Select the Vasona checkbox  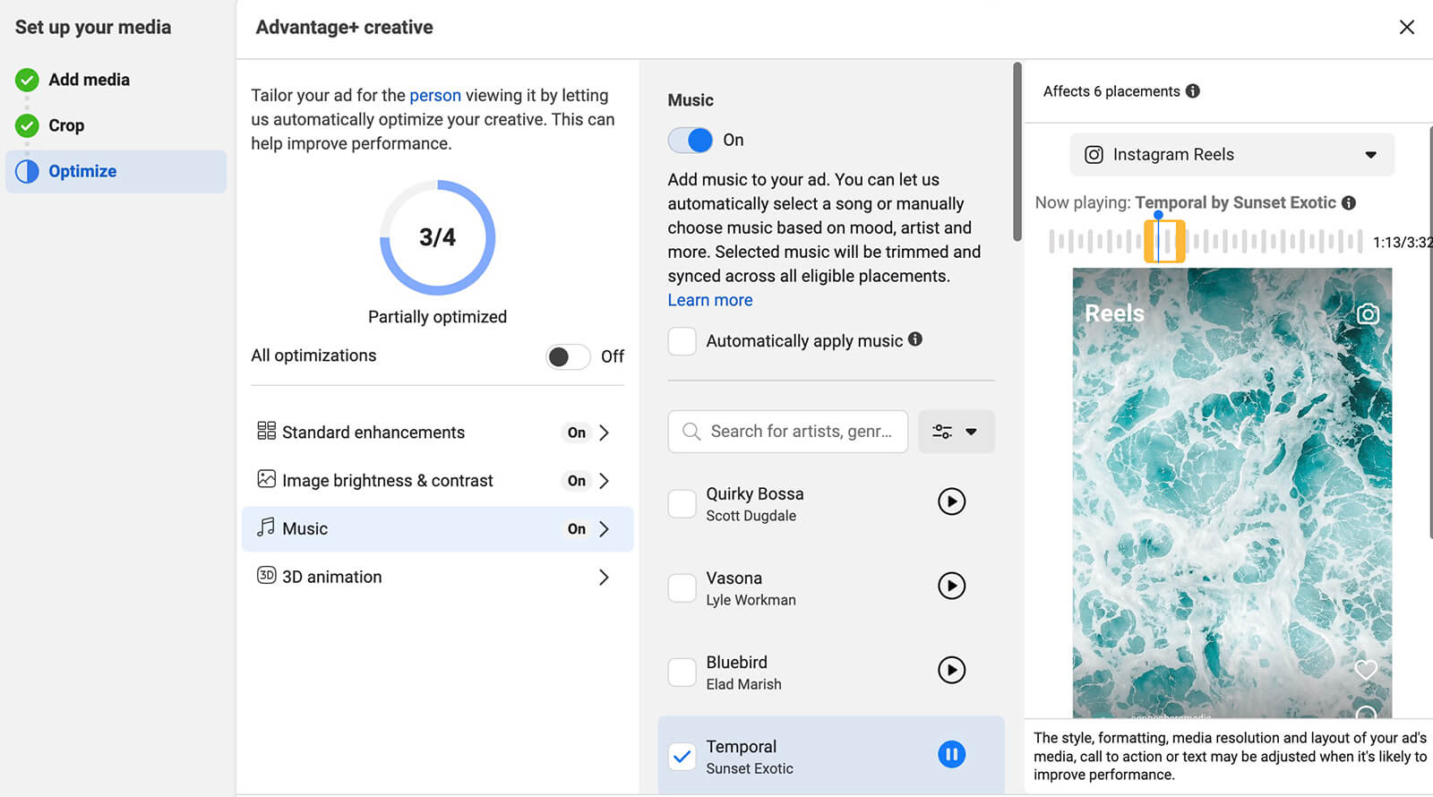click(x=682, y=587)
